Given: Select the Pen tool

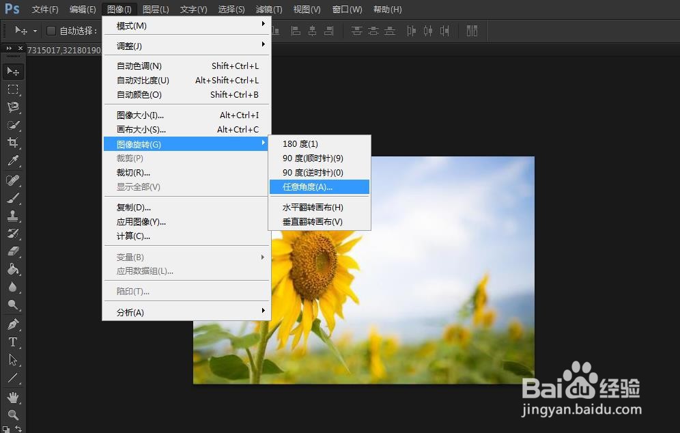Looking at the screenshot, I should [x=13, y=324].
